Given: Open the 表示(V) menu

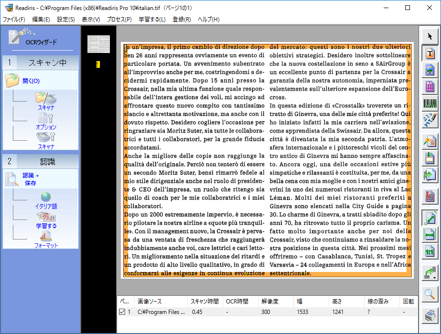Looking at the screenshot, I should point(91,20).
